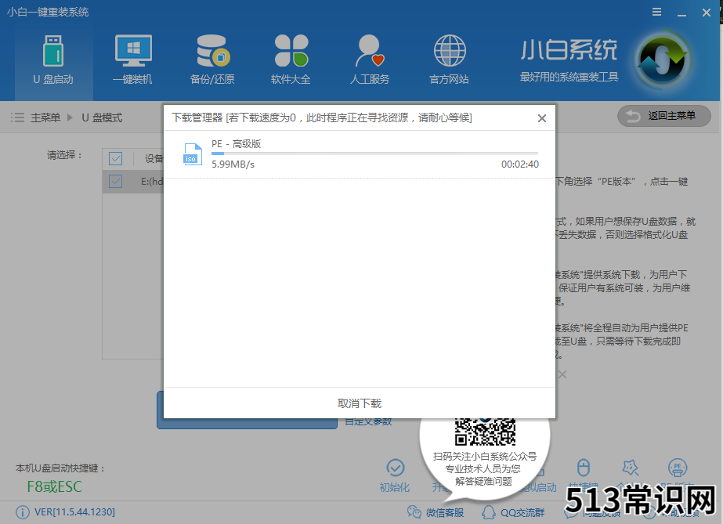The width and height of the screenshot is (723, 524).
Task: Click U盘模式 breadcrumb item
Action: tap(102, 118)
